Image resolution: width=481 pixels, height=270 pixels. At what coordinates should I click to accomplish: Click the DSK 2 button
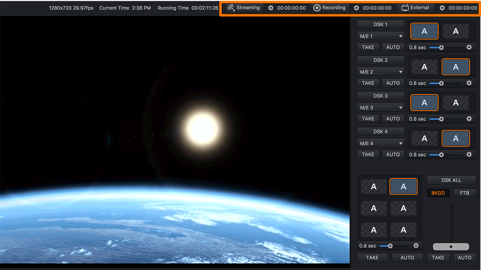[381, 60]
